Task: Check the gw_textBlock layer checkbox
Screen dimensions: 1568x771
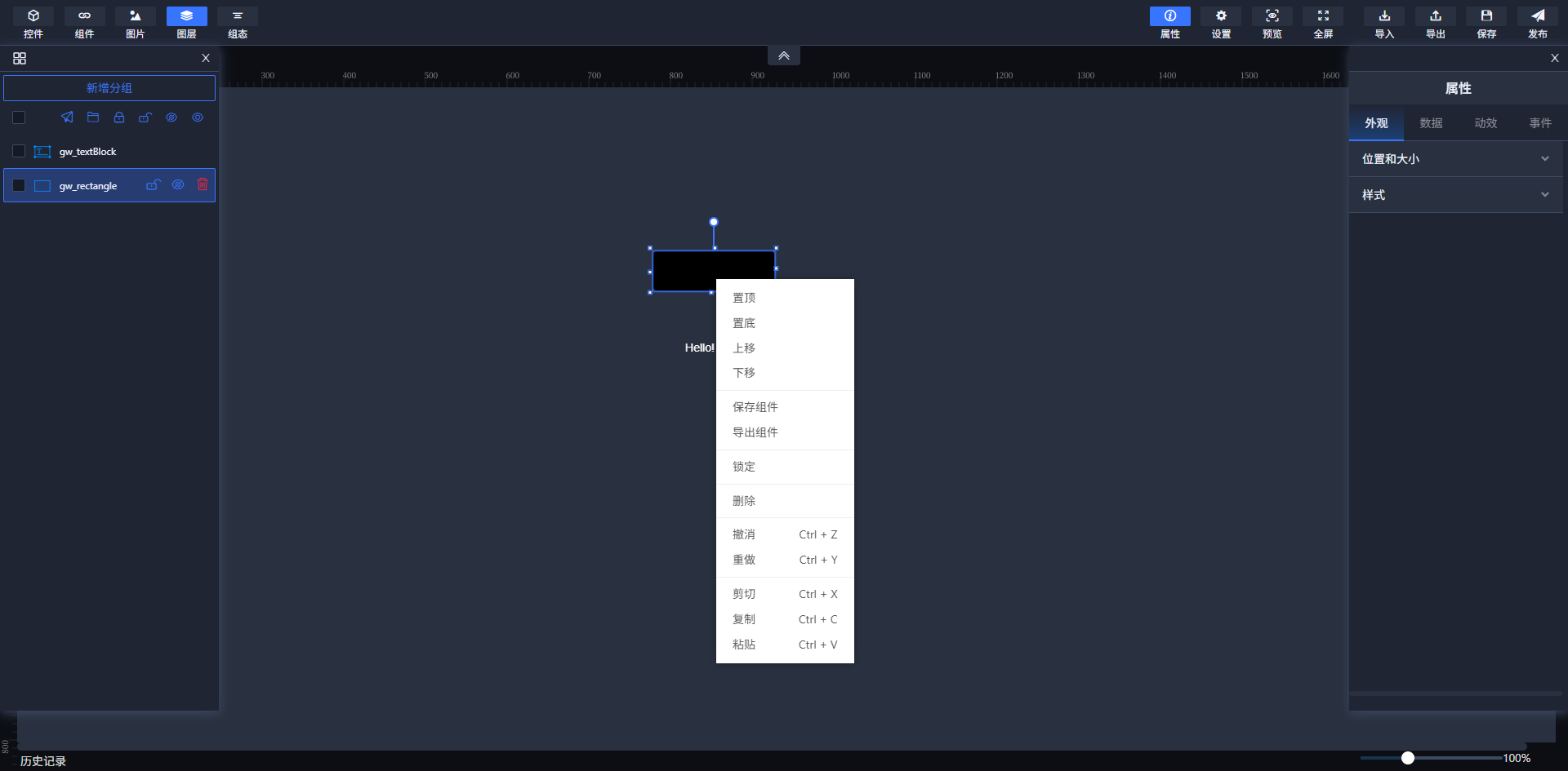Action: 19,151
